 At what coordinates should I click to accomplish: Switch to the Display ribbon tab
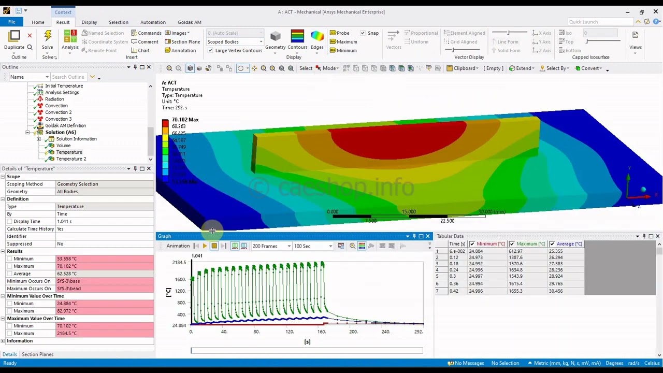click(x=89, y=22)
